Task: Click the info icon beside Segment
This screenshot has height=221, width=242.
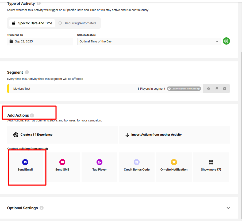Action: 27,72
